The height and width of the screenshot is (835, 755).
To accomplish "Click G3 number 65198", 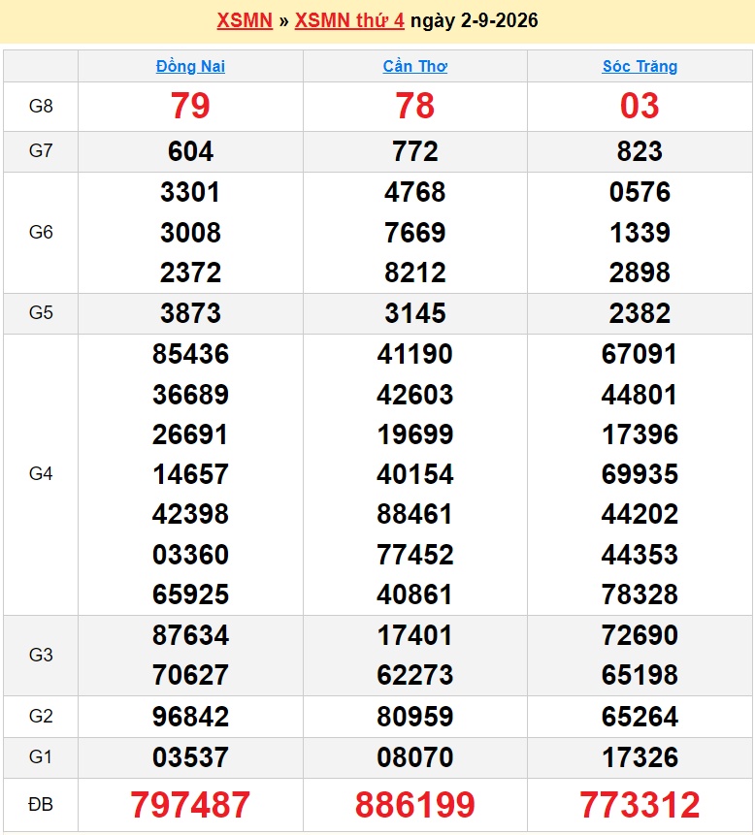I will (640, 675).
